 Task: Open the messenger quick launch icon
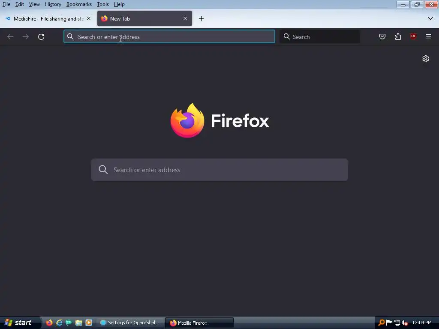[69, 323]
